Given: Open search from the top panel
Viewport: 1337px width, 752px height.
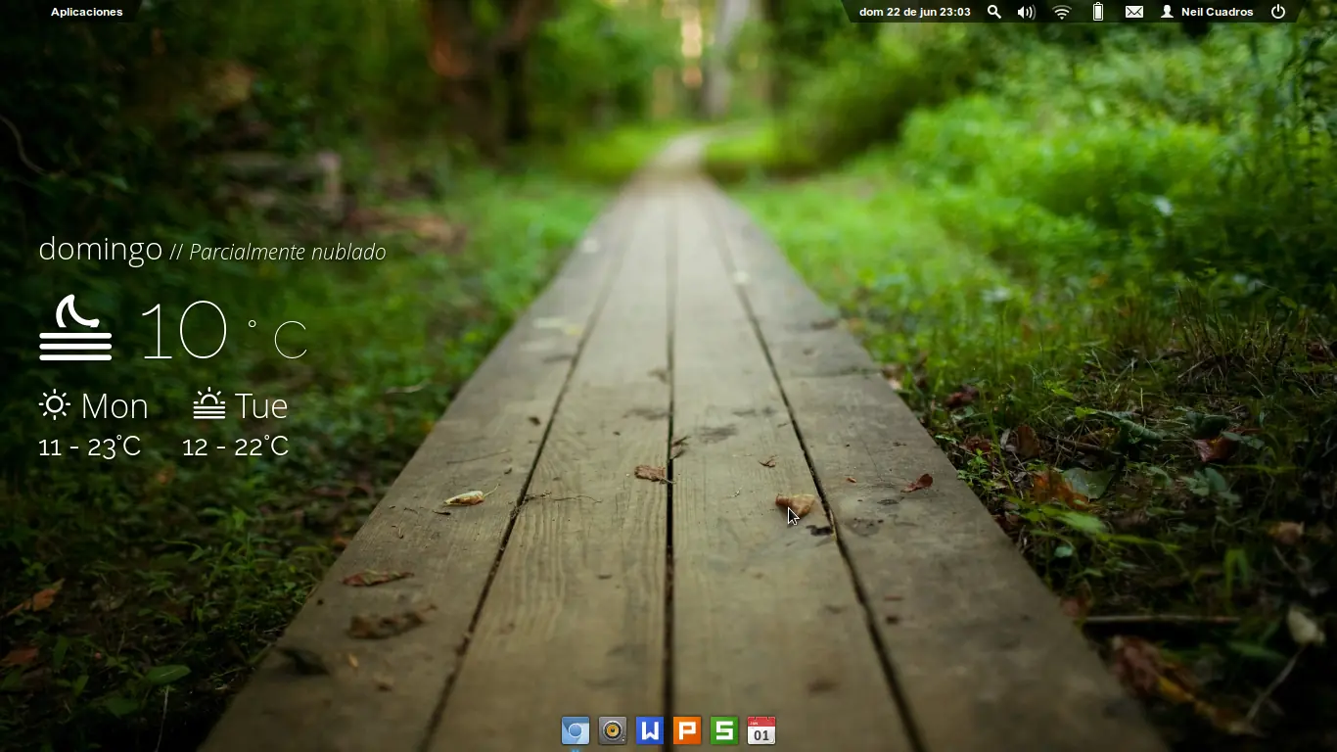Looking at the screenshot, I should coord(993,12).
